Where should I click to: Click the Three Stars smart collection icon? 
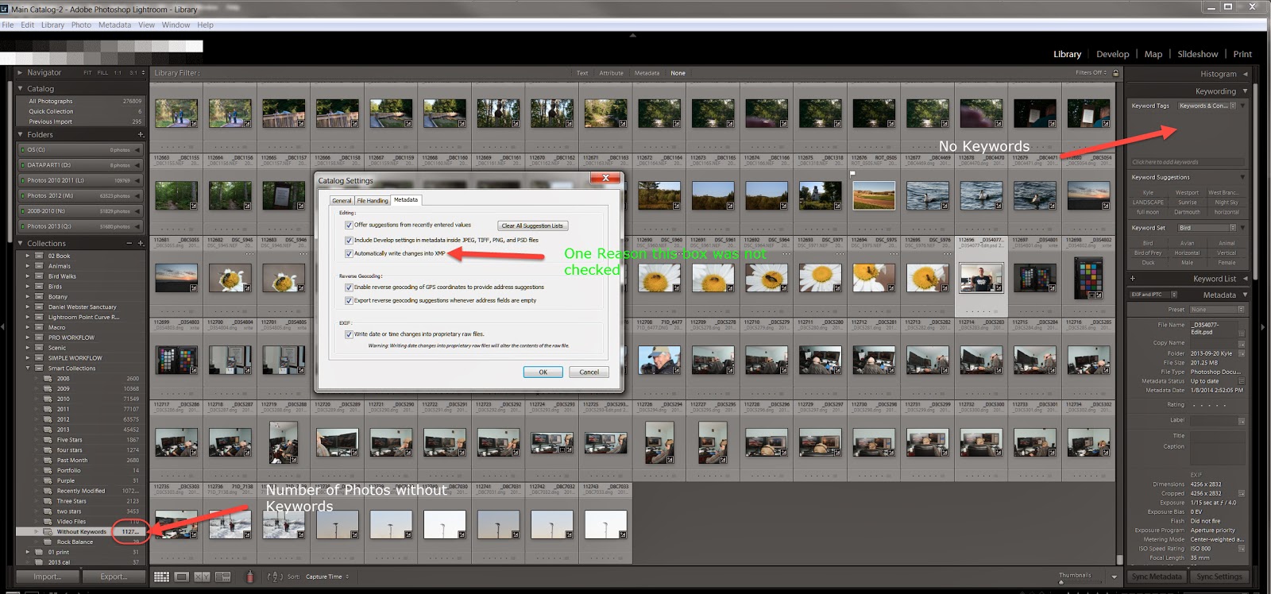coord(48,501)
